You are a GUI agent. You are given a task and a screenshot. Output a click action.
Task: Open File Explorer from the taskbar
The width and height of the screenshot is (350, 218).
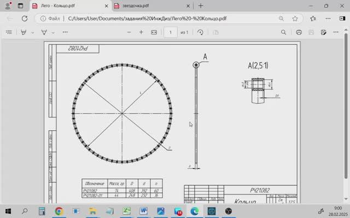[x=92, y=211]
